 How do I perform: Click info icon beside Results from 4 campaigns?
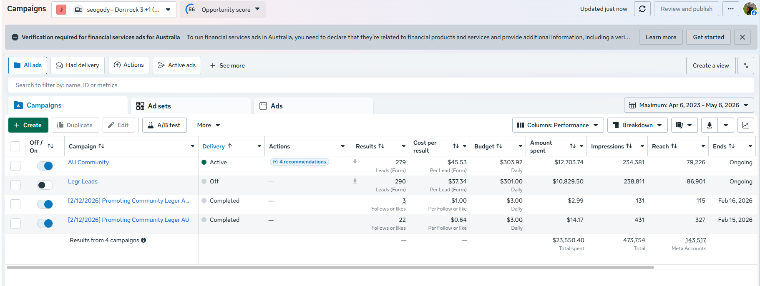(143, 240)
